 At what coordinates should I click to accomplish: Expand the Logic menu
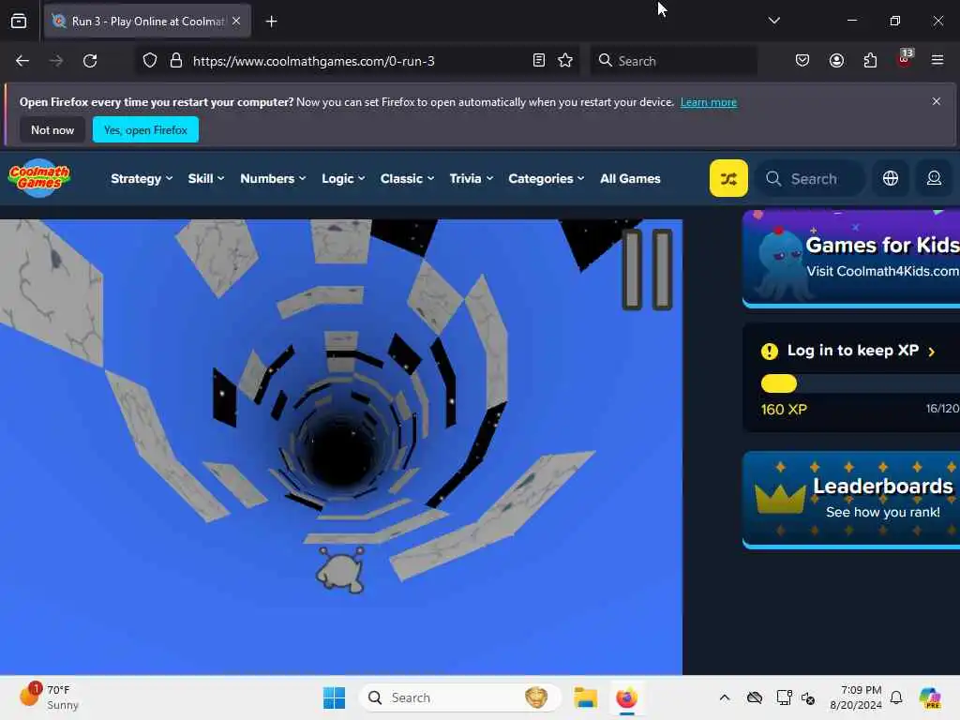coord(343,178)
